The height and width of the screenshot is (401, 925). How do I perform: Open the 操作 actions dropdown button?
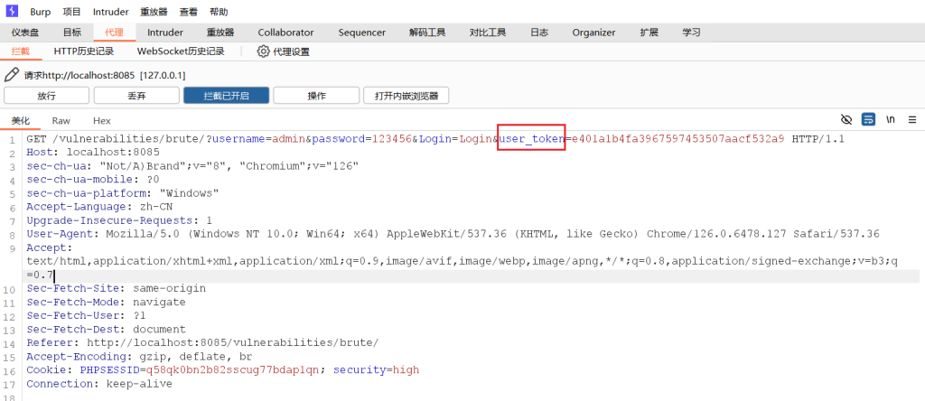click(317, 96)
